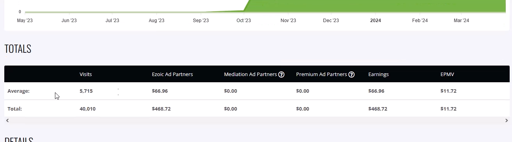The image size is (512, 142).
Task: Select the Mediation Ad Partners header text
Action: tap(251, 74)
